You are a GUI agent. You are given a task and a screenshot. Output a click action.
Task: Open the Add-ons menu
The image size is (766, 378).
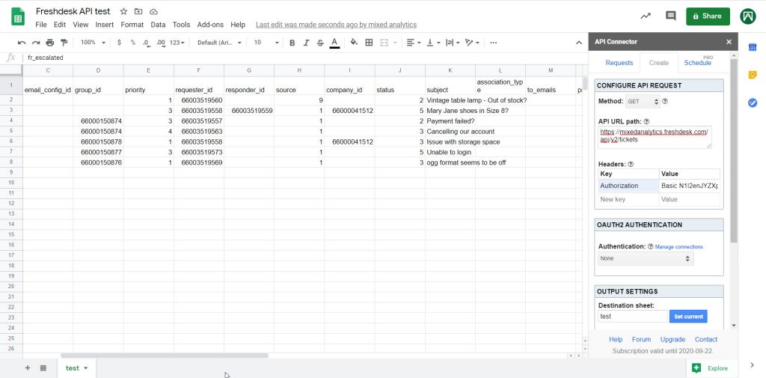pyautogui.click(x=210, y=25)
